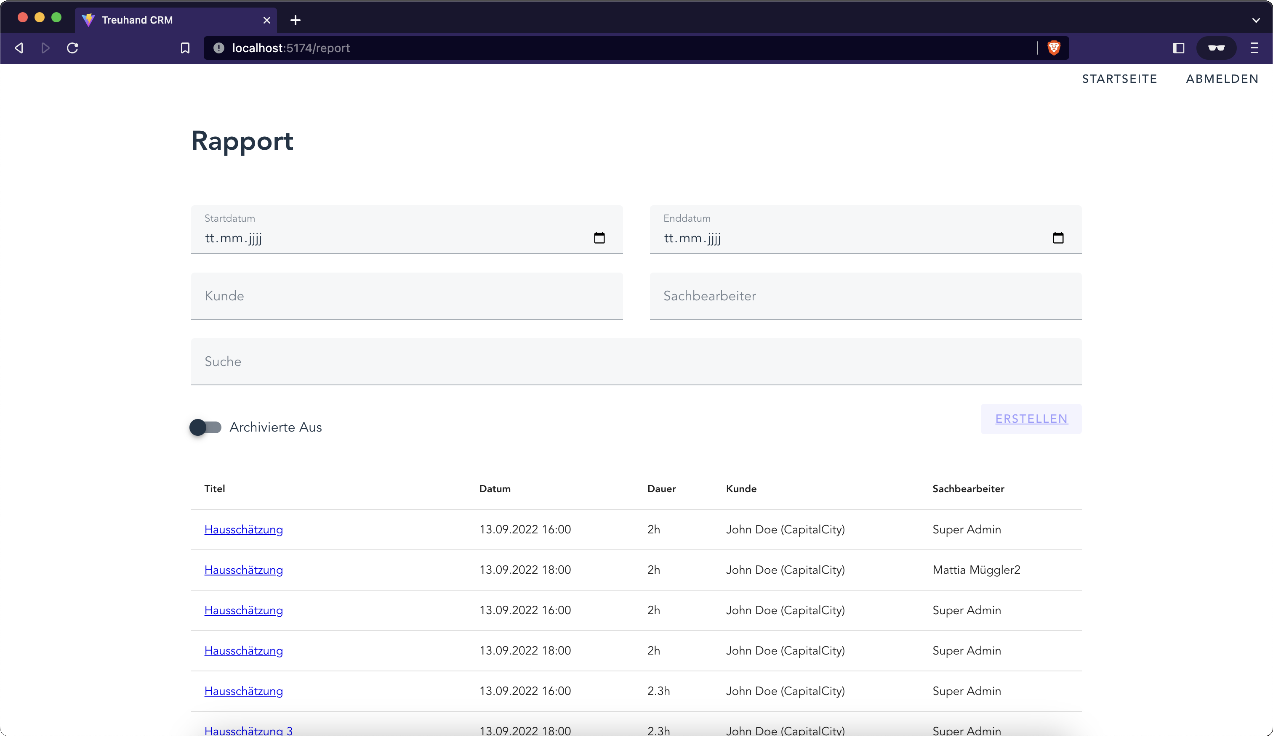Click the private glasses profile icon
Image resolution: width=1273 pixels, height=737 pixels.
1217,48
